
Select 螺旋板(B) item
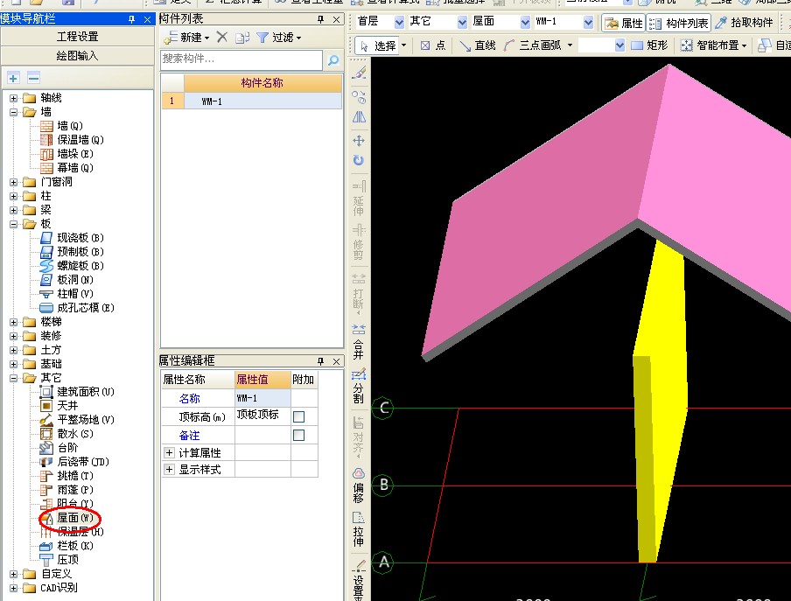[80, 266]
